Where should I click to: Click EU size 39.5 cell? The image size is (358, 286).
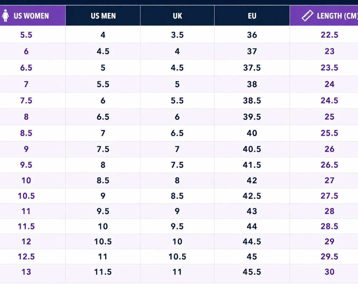pyautogui.click(x=252, y=117)
